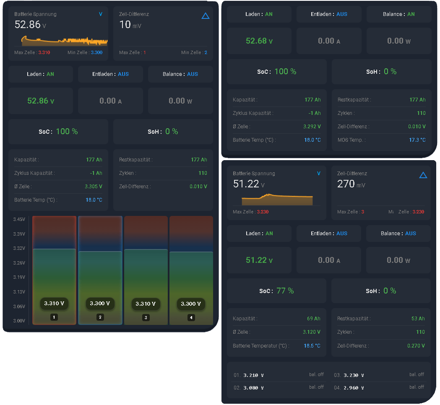
Task: Click the orange voltage graph under 51.22 V
Action: pyautogui.click(x=277, y=200)
